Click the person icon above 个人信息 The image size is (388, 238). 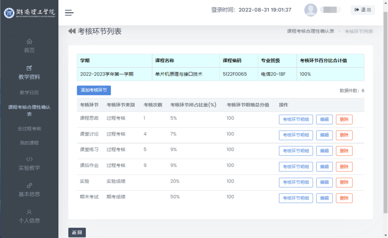tap(29, 212)
